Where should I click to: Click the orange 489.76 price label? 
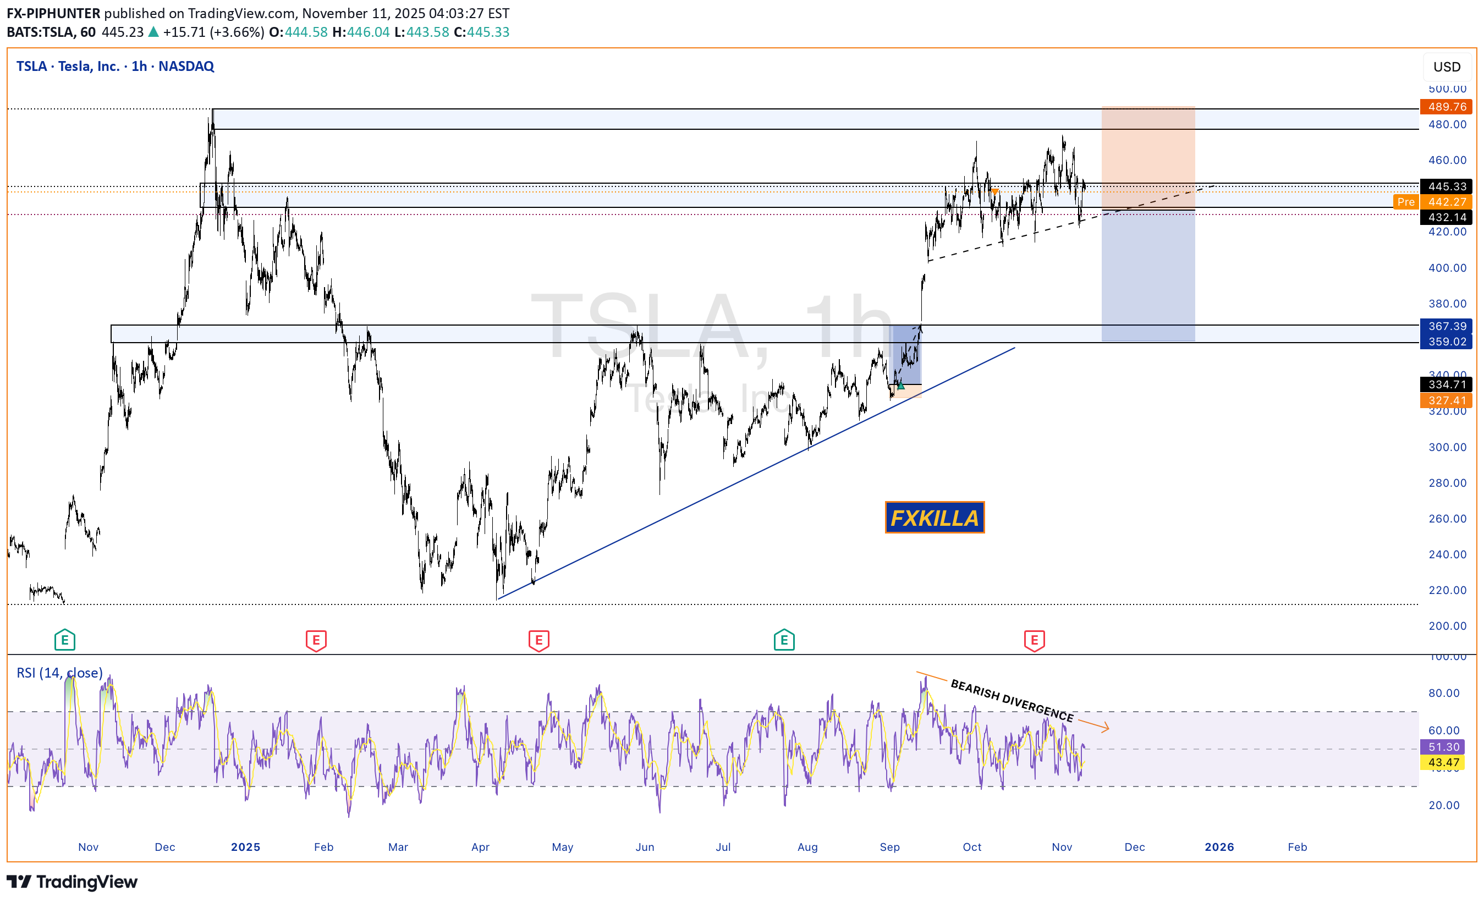(1446, 107)
